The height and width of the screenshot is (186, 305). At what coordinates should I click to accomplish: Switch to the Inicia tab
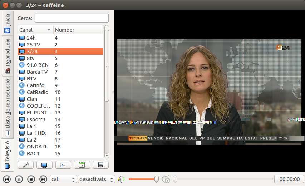coord(7,23)
